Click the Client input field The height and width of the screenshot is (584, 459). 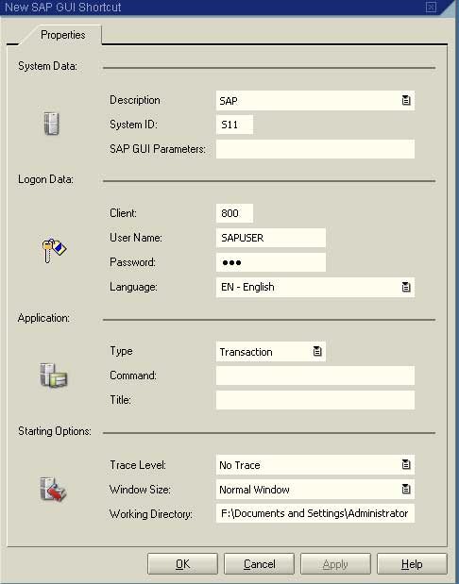[x=234, y=213]
